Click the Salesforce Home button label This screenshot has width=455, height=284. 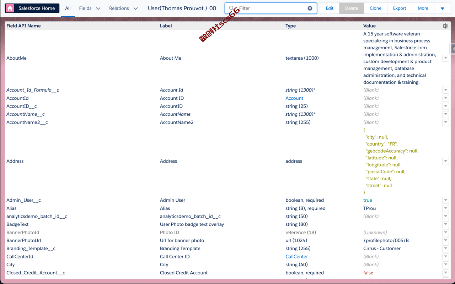(37, 8)
